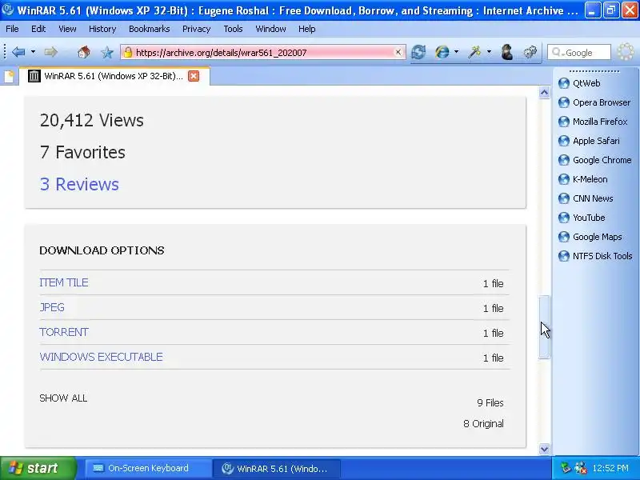This screenshot has width=640, height=480.
Task: Click the Forward arrow navigation button
Action: (x=50, y=52)
